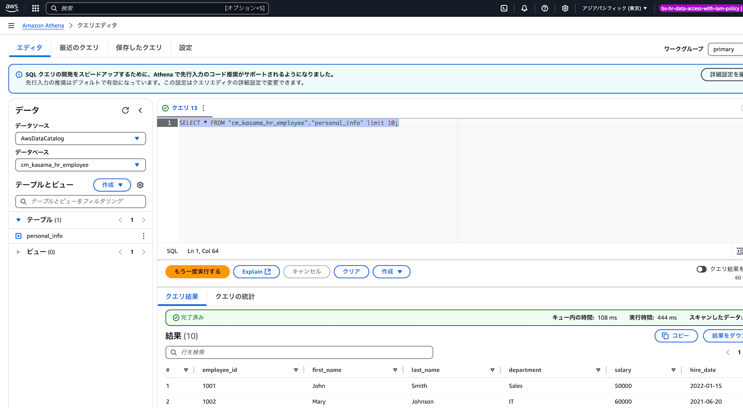The height and width of the screenshot is (408, 743).
Task: Open tables and views settings gear
Action: point(140,185)
